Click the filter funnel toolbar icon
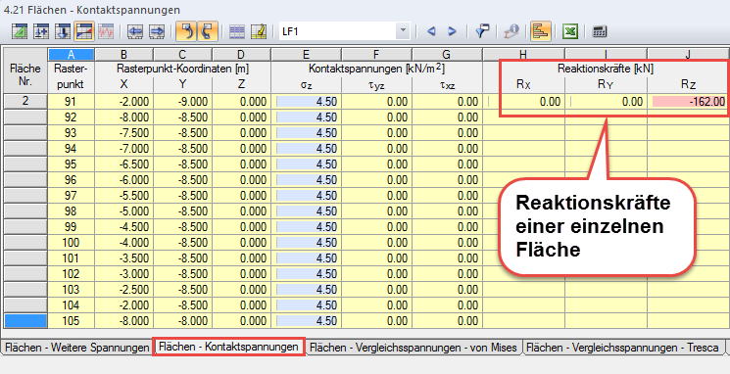The height and width of the screenshot is (374, 730). click(482, 31)
